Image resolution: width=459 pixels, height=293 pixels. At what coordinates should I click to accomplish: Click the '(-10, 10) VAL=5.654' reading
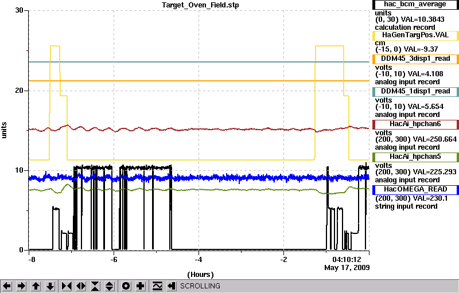point(409,107)
